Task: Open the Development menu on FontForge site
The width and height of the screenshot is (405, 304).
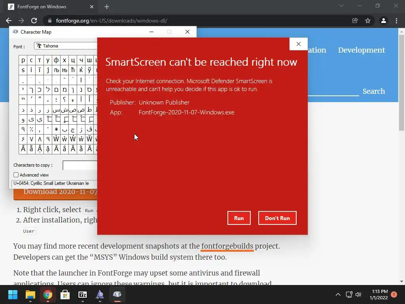Action: pyautogui.click(x=361, y=50)
